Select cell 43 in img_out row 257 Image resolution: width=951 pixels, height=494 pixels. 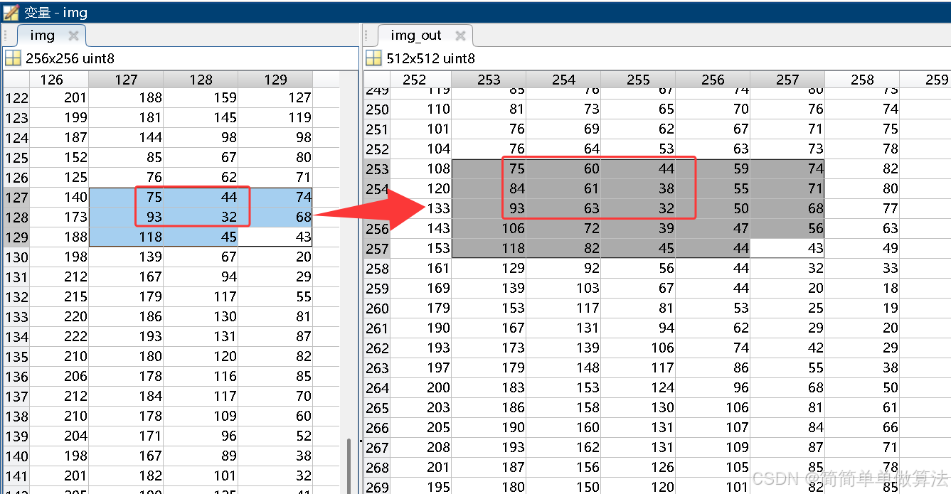787,248
